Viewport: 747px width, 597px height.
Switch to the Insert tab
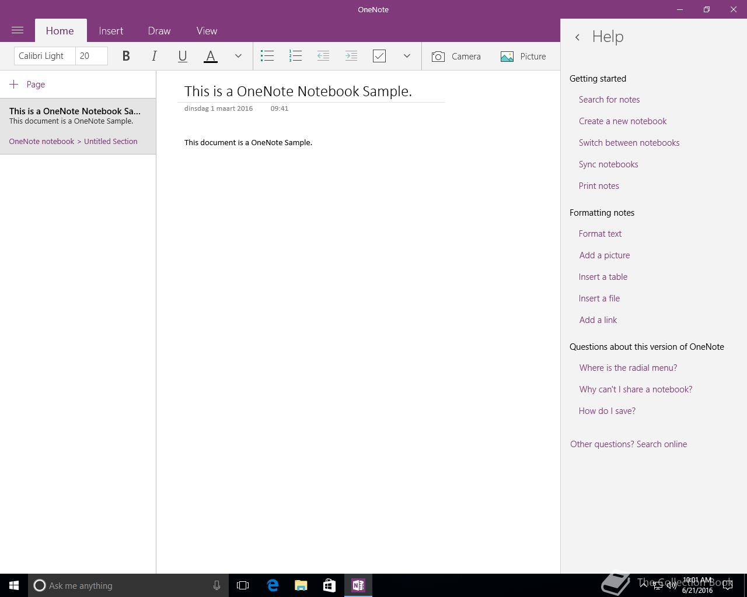(x=111, y=31)
